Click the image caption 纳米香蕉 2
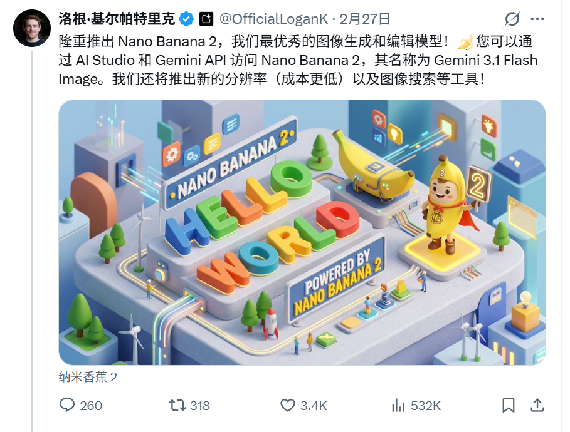The height and width of the screenshot is (432, 570). coord(88,377)
